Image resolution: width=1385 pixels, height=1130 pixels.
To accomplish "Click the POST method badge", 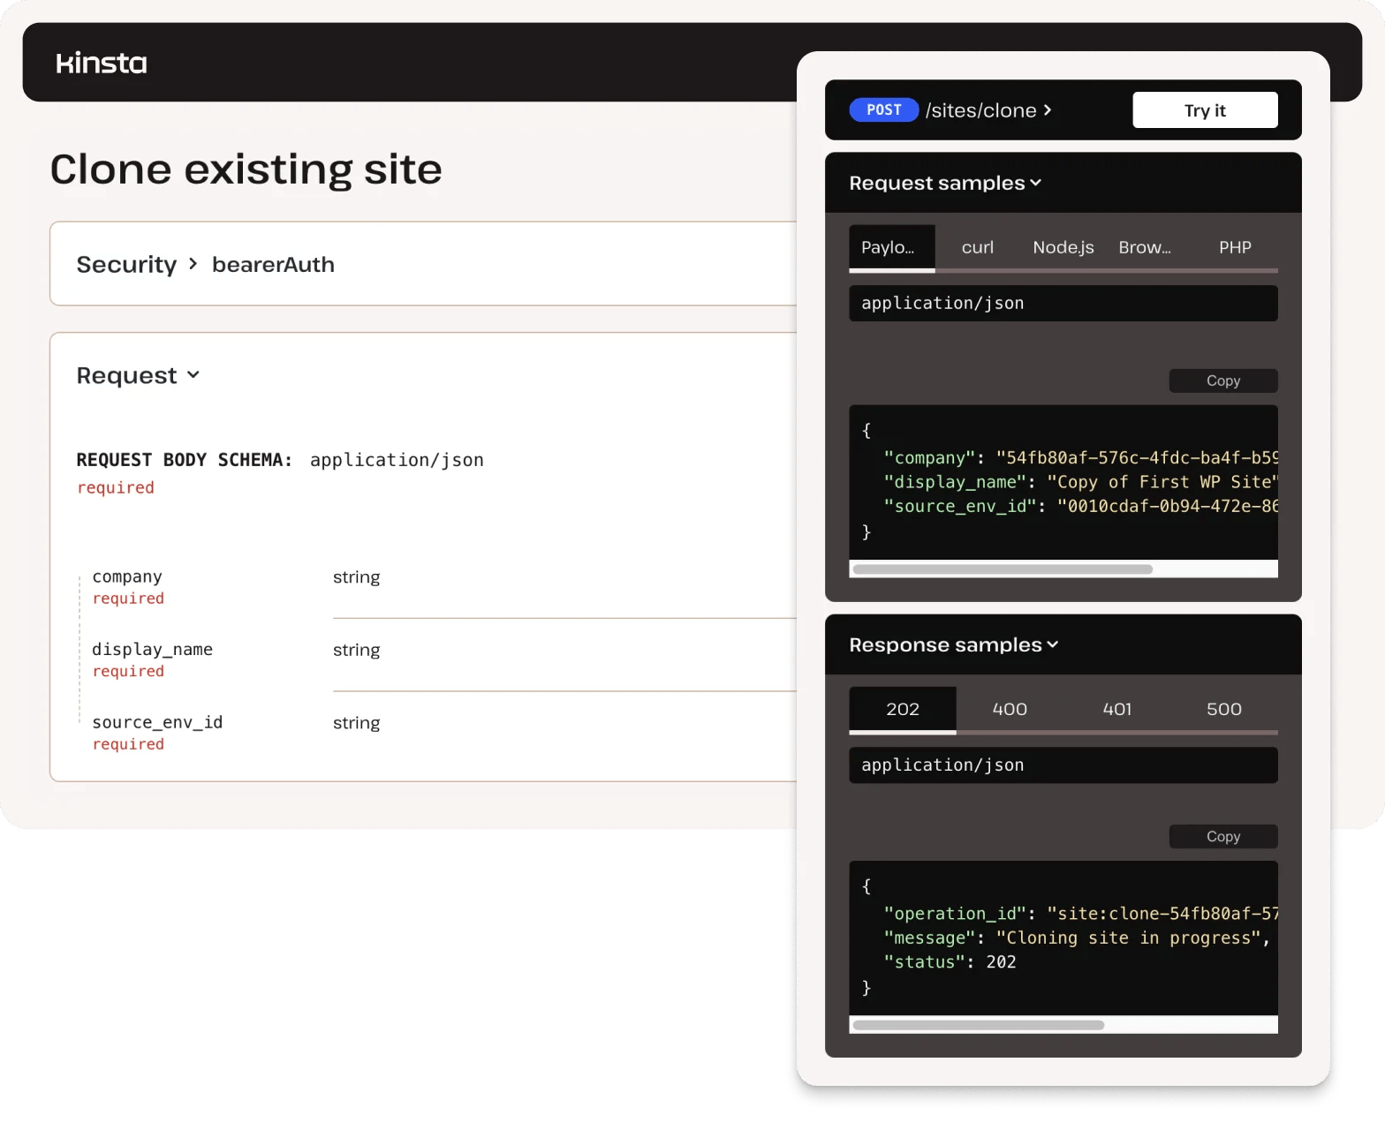I will 884,109.
